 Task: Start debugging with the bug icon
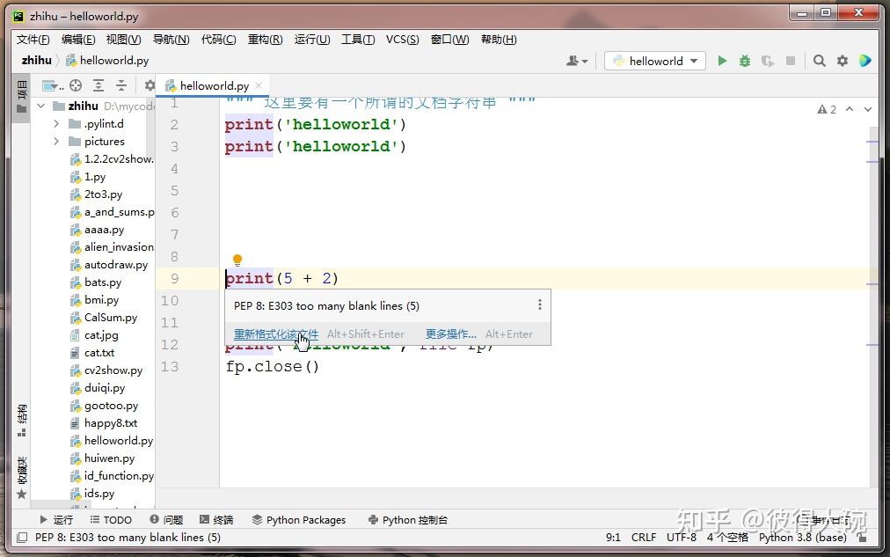tap(744, 60)
